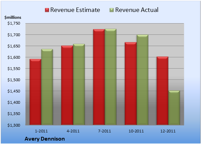The height and width of the screenshot is (144, 201).
Task: Click the red Revenue Estimate legend swatch
Action: [47, 10]
